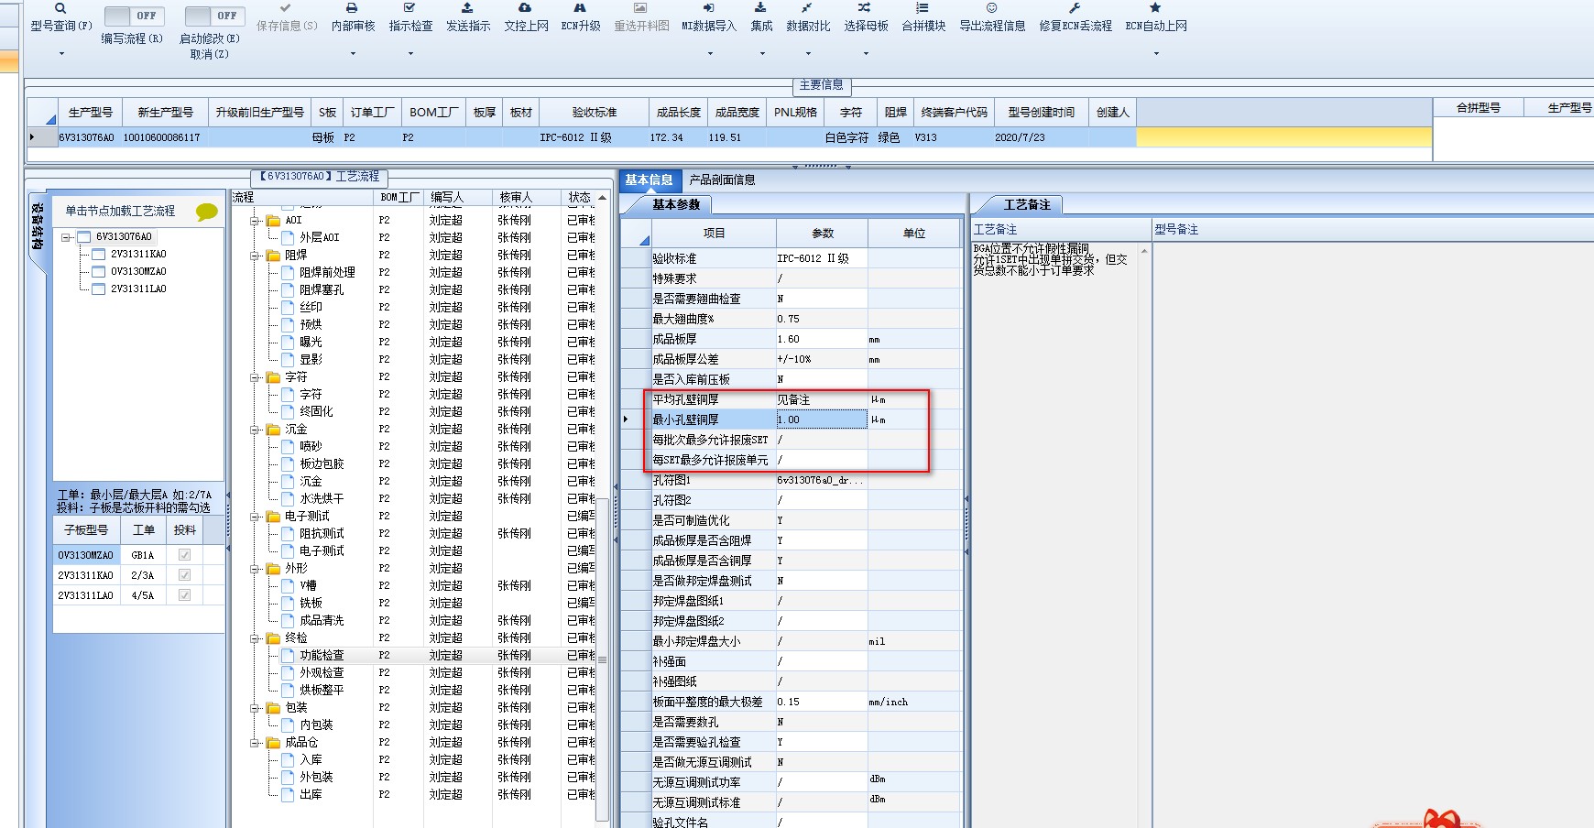Click the 生产型号 column header
The width and height of the screenshot is (1594, 828).
tap(91, 113)
